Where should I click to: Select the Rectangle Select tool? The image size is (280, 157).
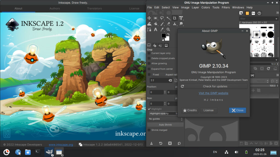pyautogui.click(x=156, y=18)
